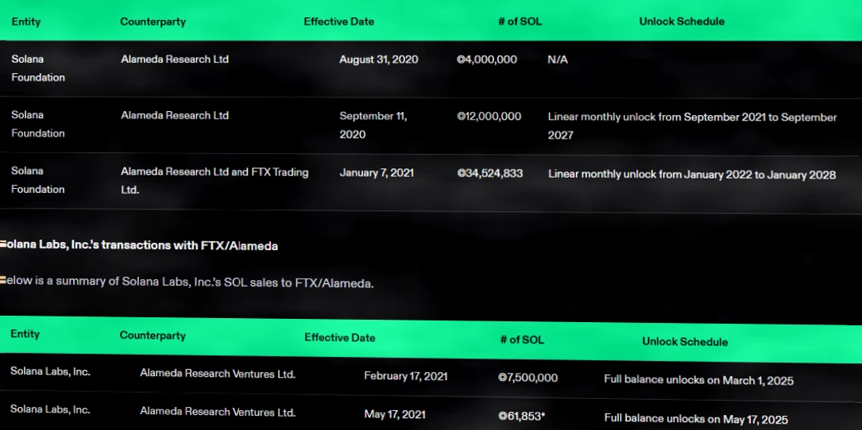The image size is (862, 430).
Task: Select Alameda Research Ltd and FTX Trading Ltd. cell
Action: pos(215,181)
